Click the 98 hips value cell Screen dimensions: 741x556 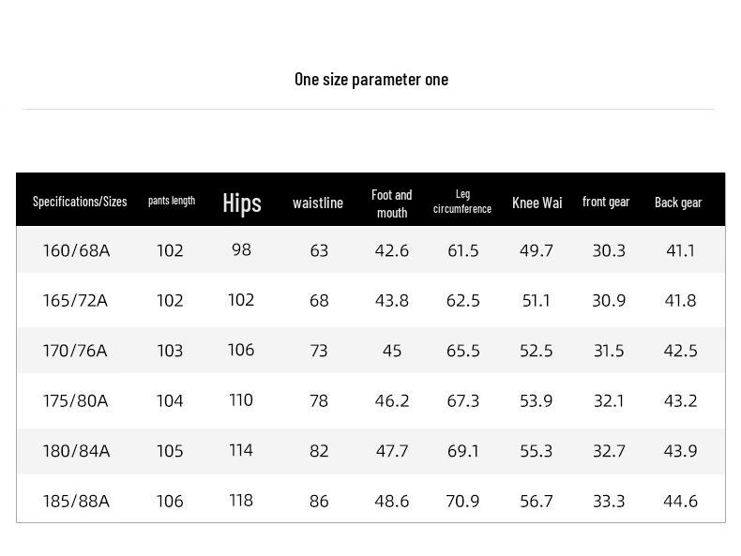241,249
